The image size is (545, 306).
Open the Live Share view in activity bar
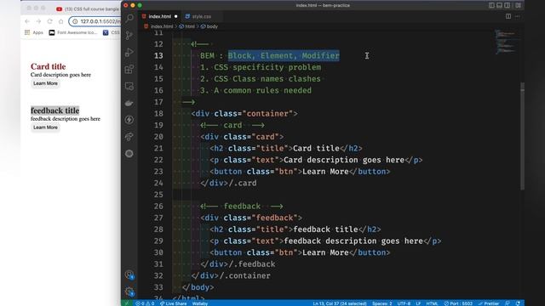point(129,137)
